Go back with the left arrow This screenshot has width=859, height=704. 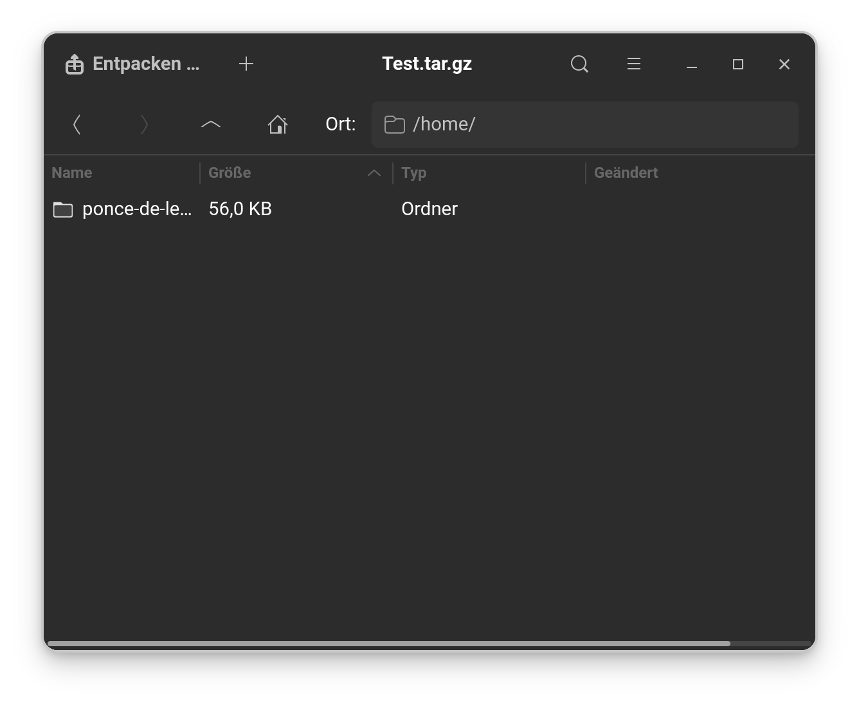click(x=77, y=125)
